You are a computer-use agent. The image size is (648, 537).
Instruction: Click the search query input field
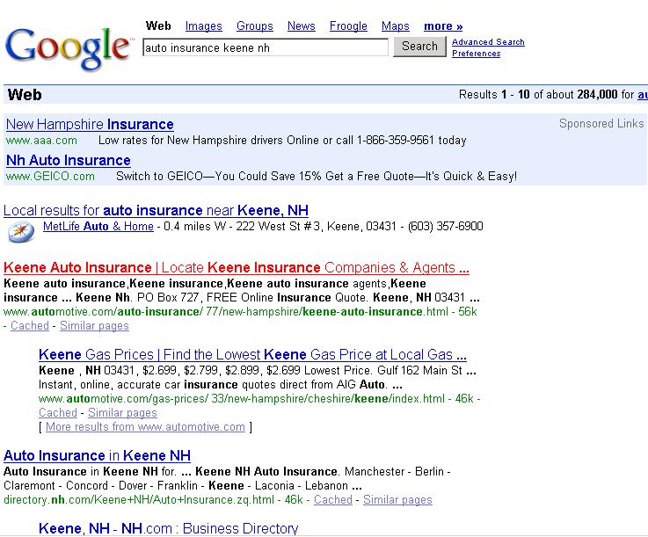click(x=266, y=47)
